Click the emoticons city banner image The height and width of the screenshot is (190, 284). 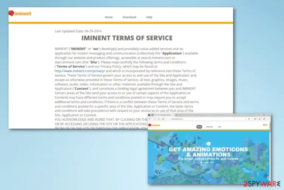(x=209, y=157)
